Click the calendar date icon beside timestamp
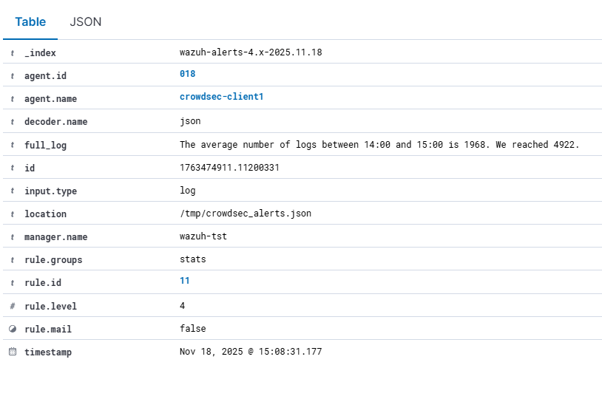602x399 pixels. 13,352
